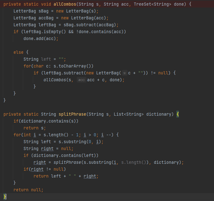
Task: Click the "acc:" parameter inlay hint
Action: [81, 80]
